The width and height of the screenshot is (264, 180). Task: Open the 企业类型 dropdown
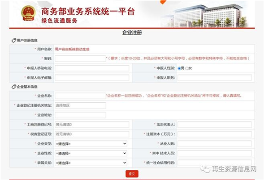pyautogui.click(x=91, y=144)
